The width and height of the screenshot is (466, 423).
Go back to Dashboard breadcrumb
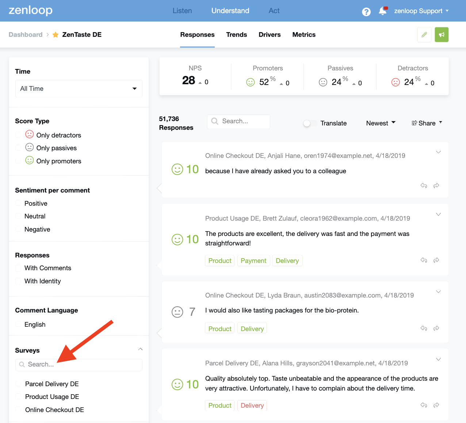[26, 35]
